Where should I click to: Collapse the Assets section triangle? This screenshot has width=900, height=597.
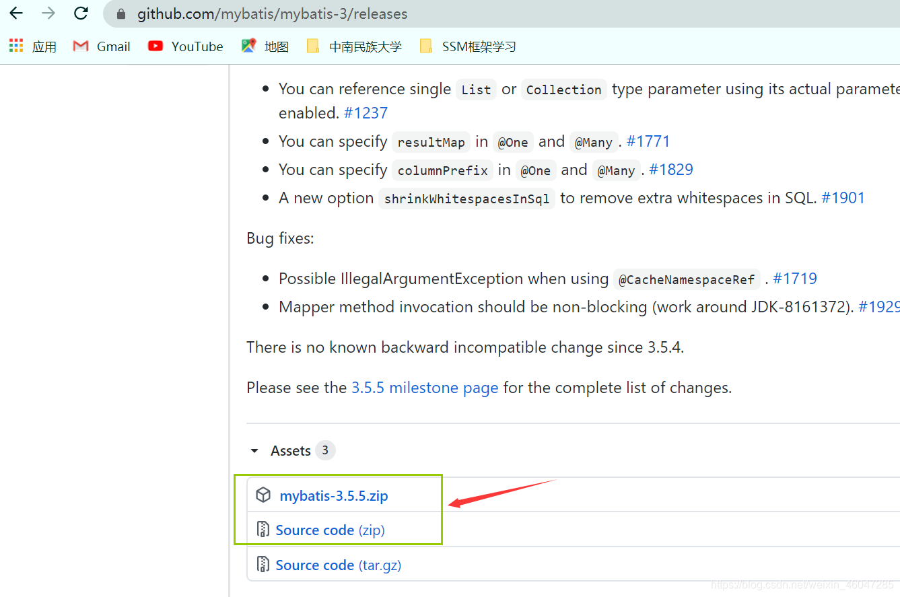254,451
